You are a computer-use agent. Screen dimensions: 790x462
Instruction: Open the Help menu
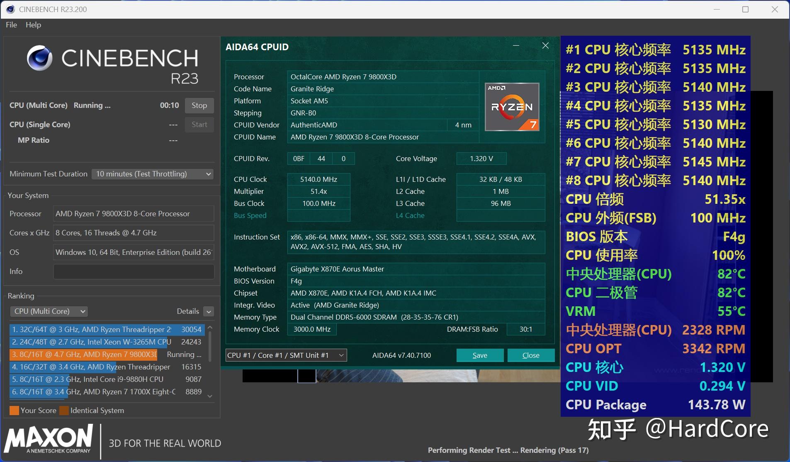pyautogui.click(x=33, y=24)
